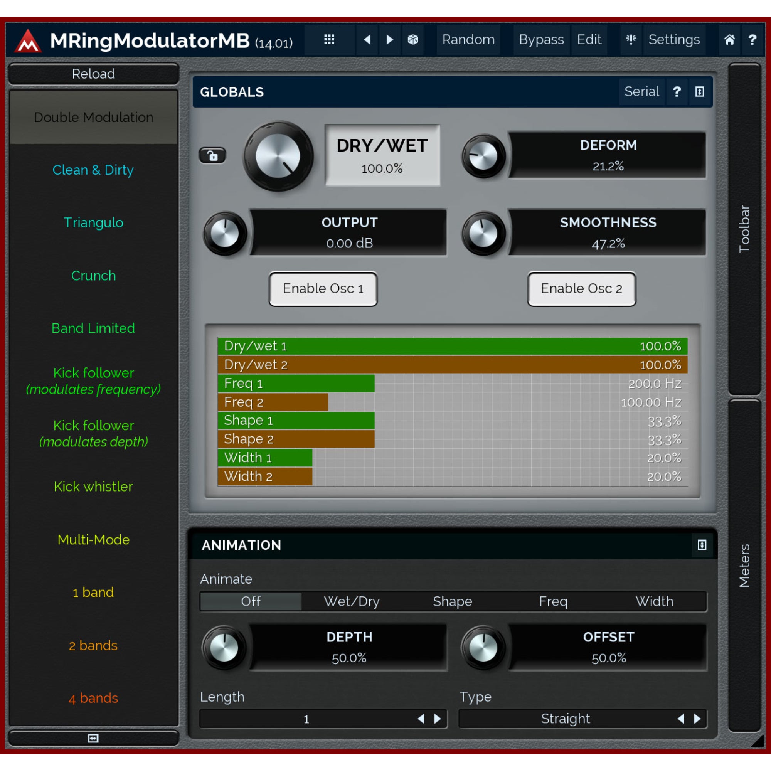Click the preset list collapse icon at bottom
Viewport: 771px width, 771px height.
pyautogui.click(x=93, y=738)
